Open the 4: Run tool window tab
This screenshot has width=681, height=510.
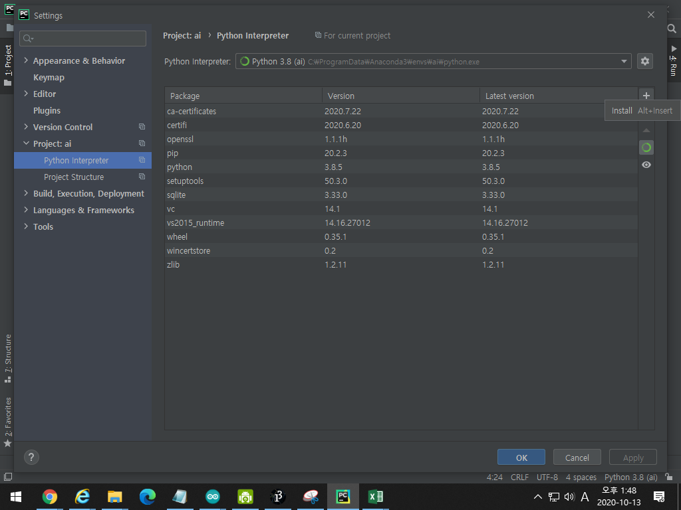coord(673,60)
